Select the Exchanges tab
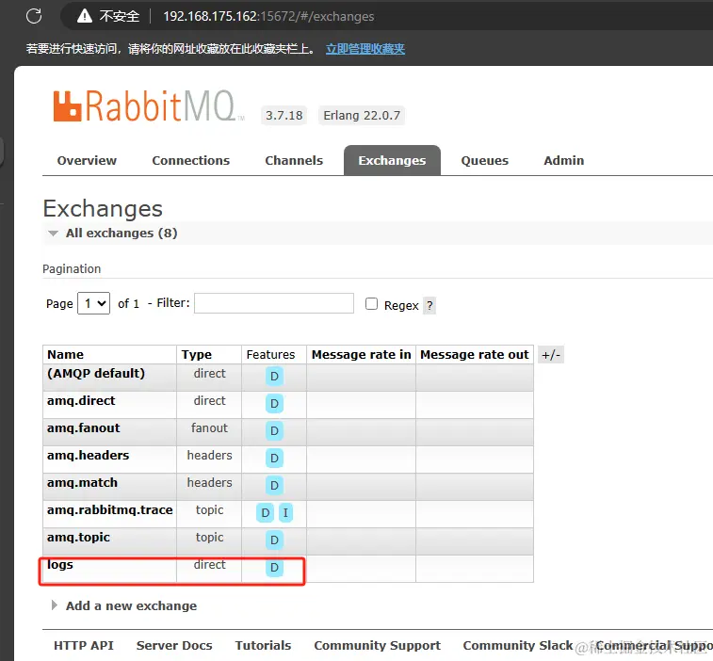 click(x=392, y=160)
